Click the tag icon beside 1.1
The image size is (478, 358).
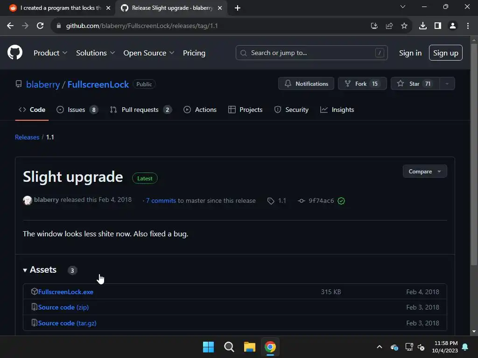pos(271,201)
